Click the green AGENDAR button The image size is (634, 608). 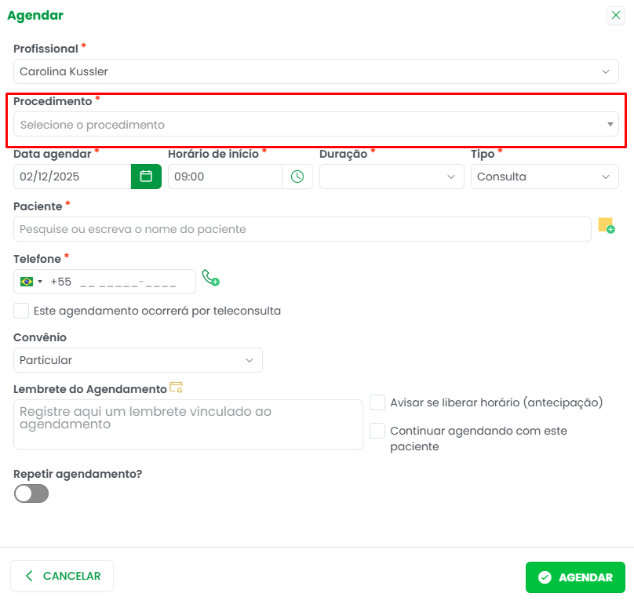pyautogui.click(x=575, y=577)
